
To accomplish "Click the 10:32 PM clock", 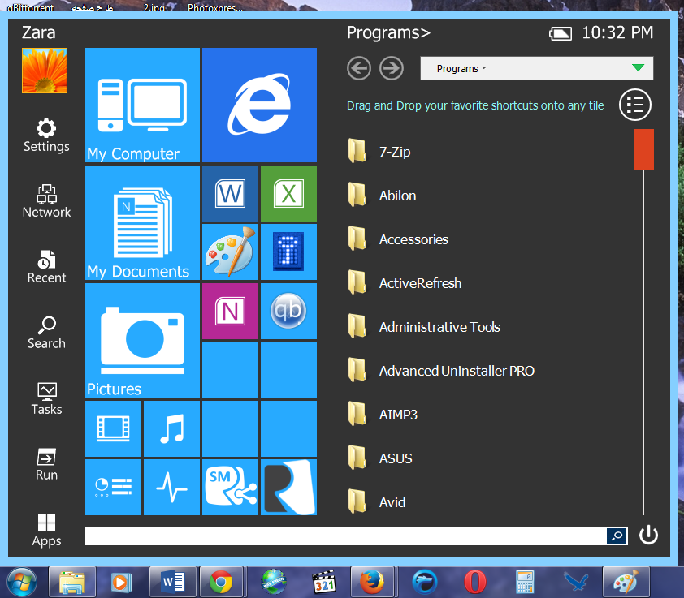I will pos(617,32).
